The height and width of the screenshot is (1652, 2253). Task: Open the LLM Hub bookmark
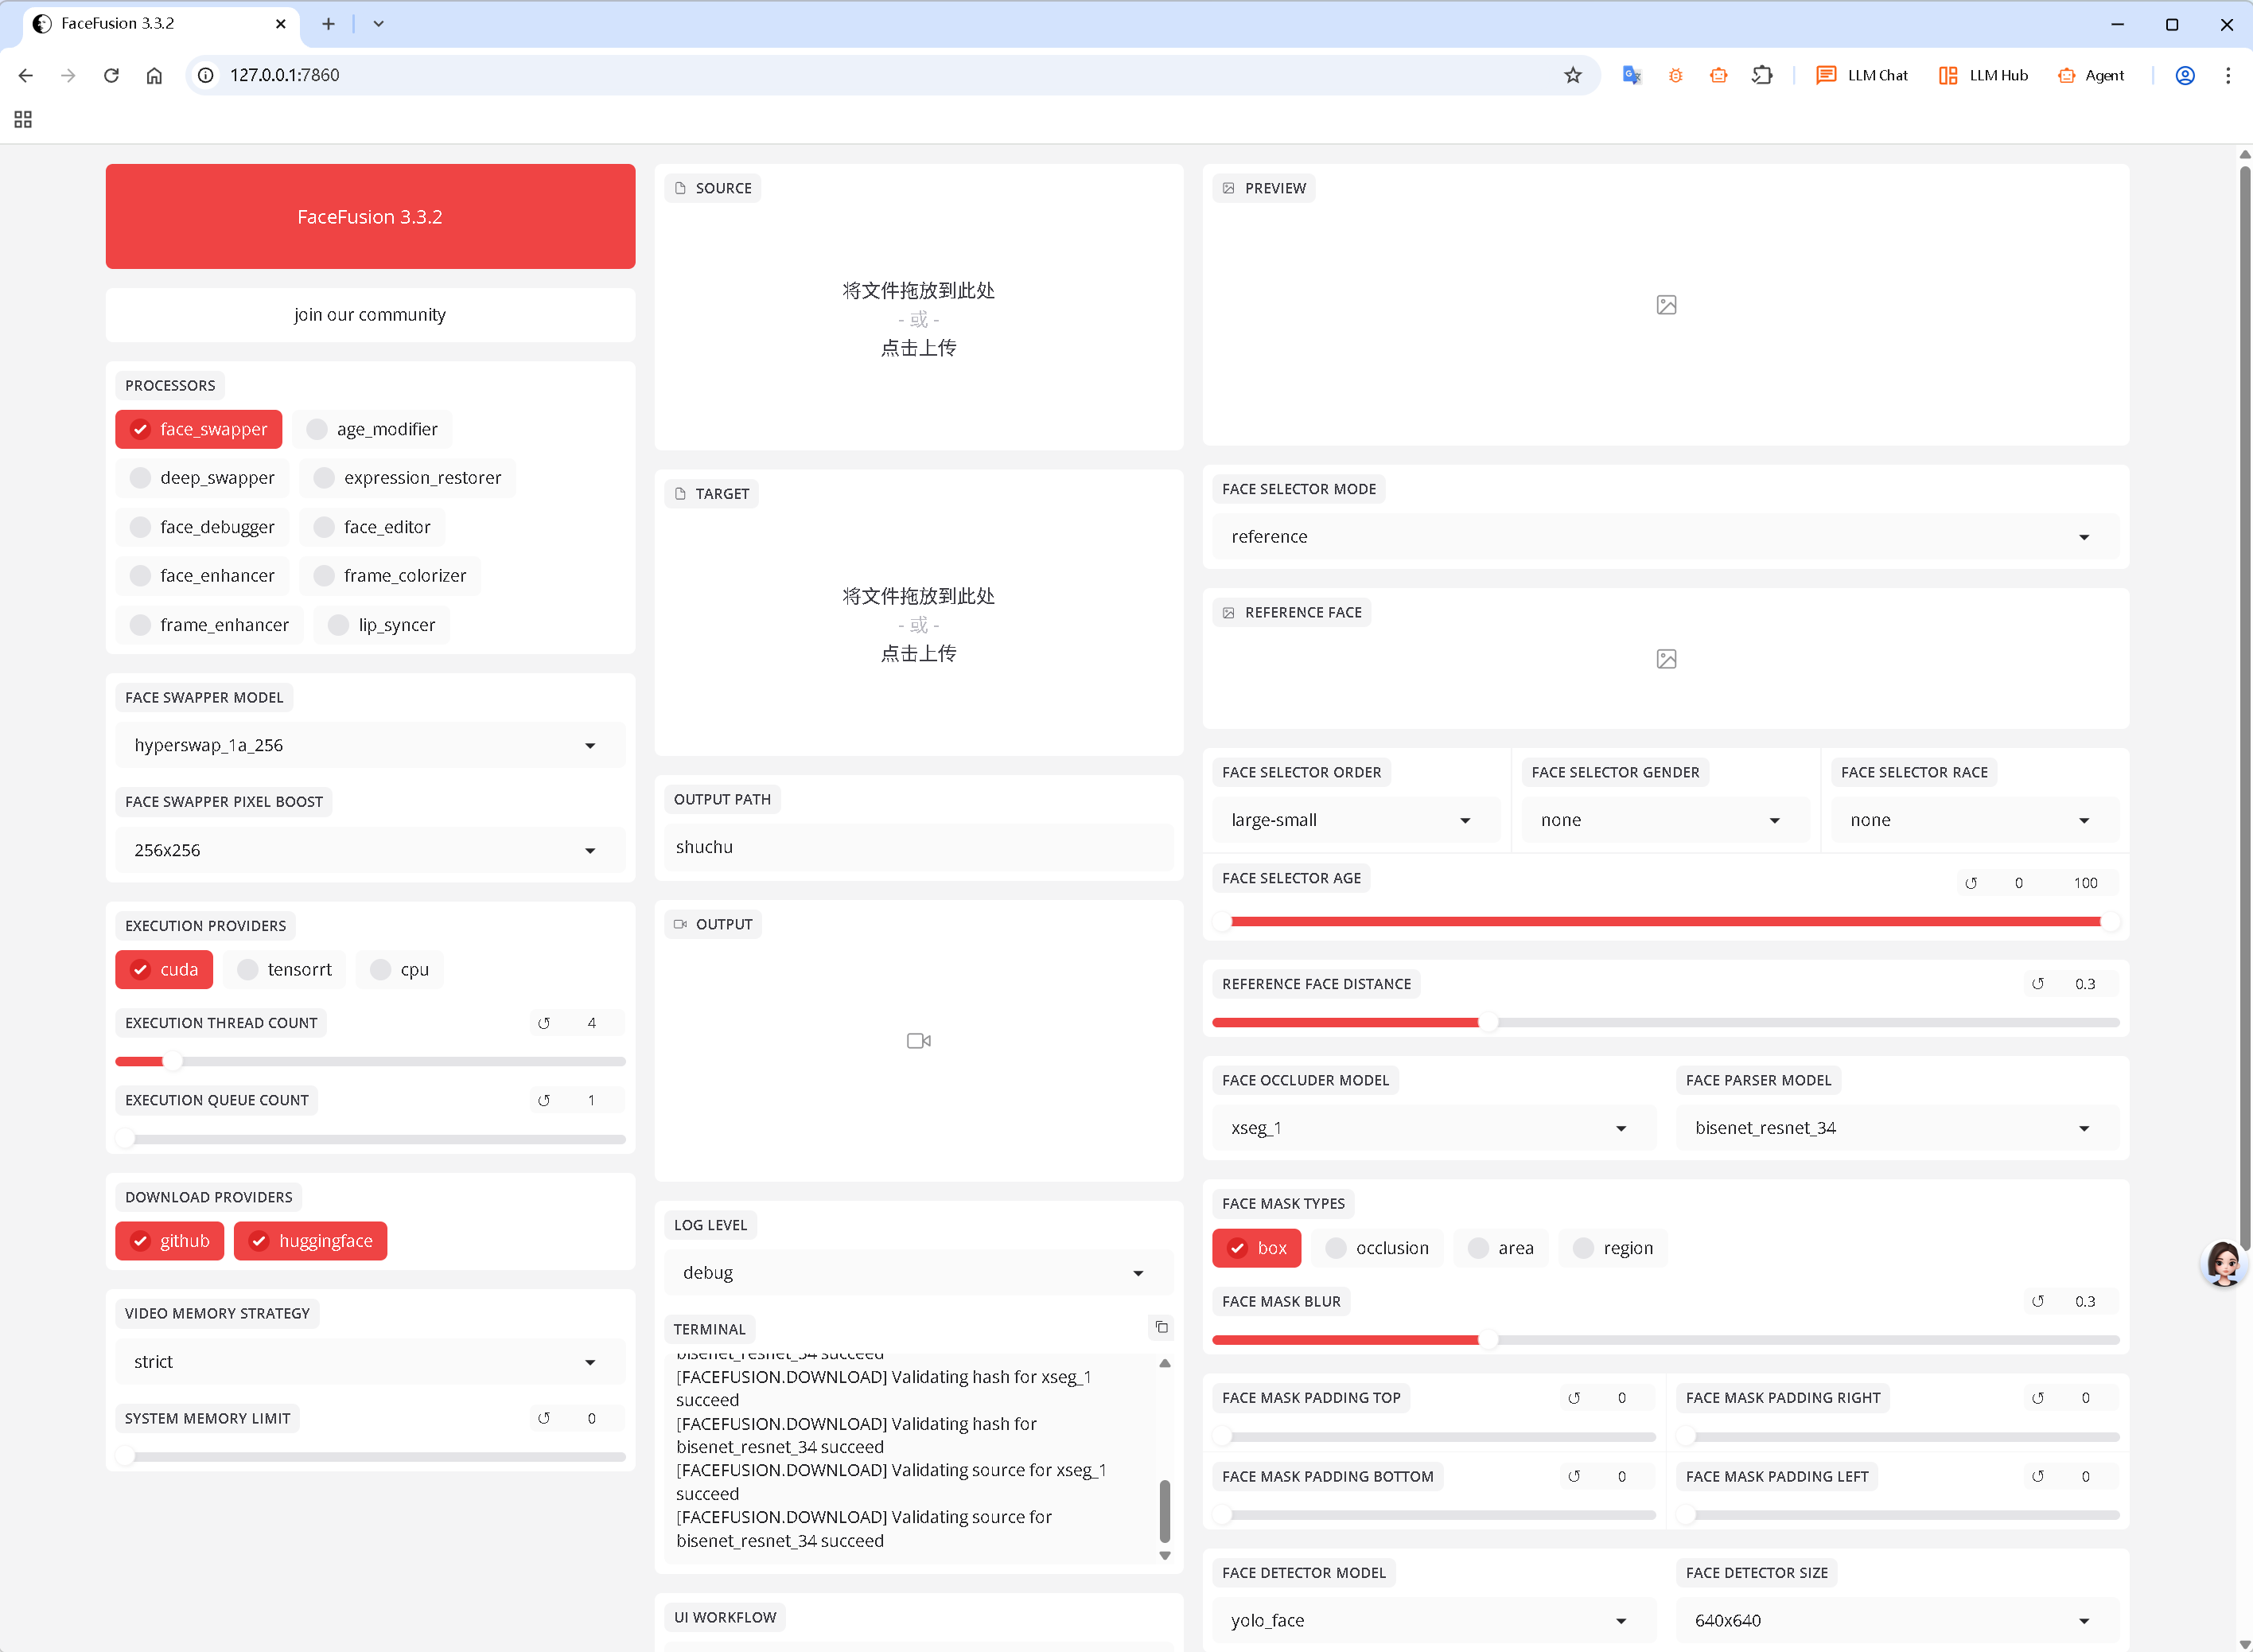(x=1983, y=75)
